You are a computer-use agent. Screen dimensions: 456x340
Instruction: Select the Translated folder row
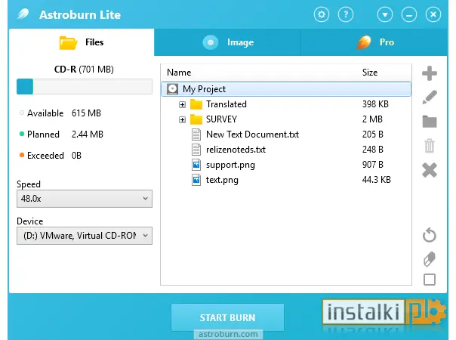286,104
